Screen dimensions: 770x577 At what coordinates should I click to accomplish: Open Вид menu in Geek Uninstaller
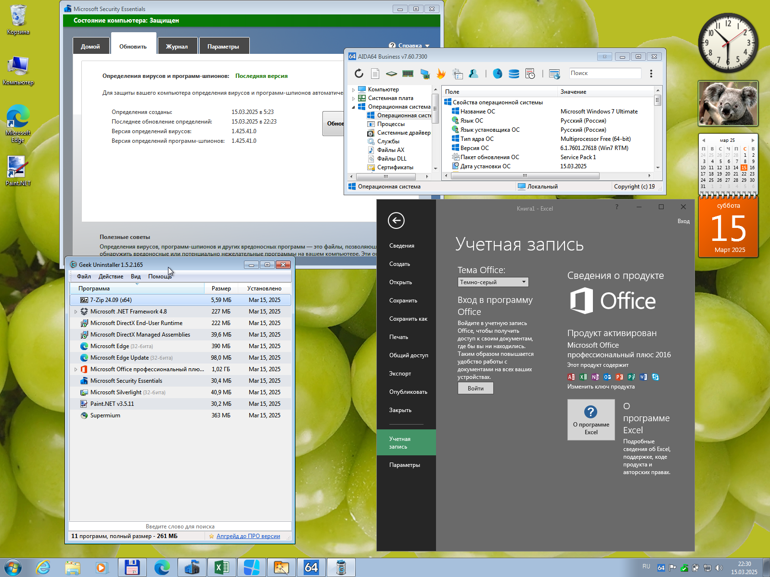[136, 276]
